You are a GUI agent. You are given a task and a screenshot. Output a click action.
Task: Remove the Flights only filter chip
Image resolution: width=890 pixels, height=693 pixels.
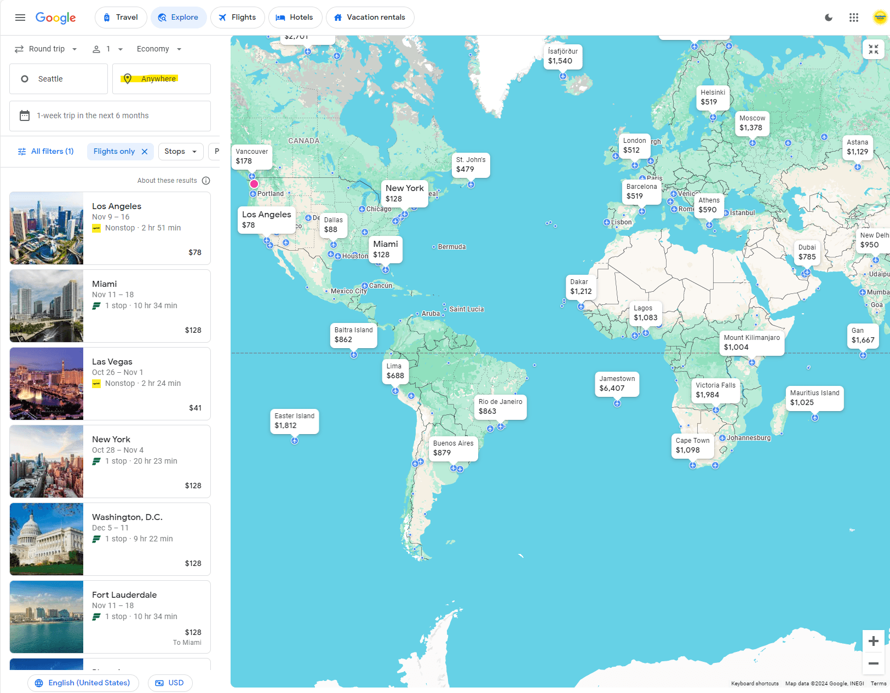pyautogui.click(x=145, y=151)
